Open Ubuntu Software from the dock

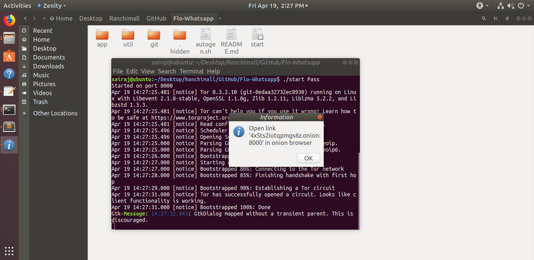pyautogui.click(x=9, y=56)
